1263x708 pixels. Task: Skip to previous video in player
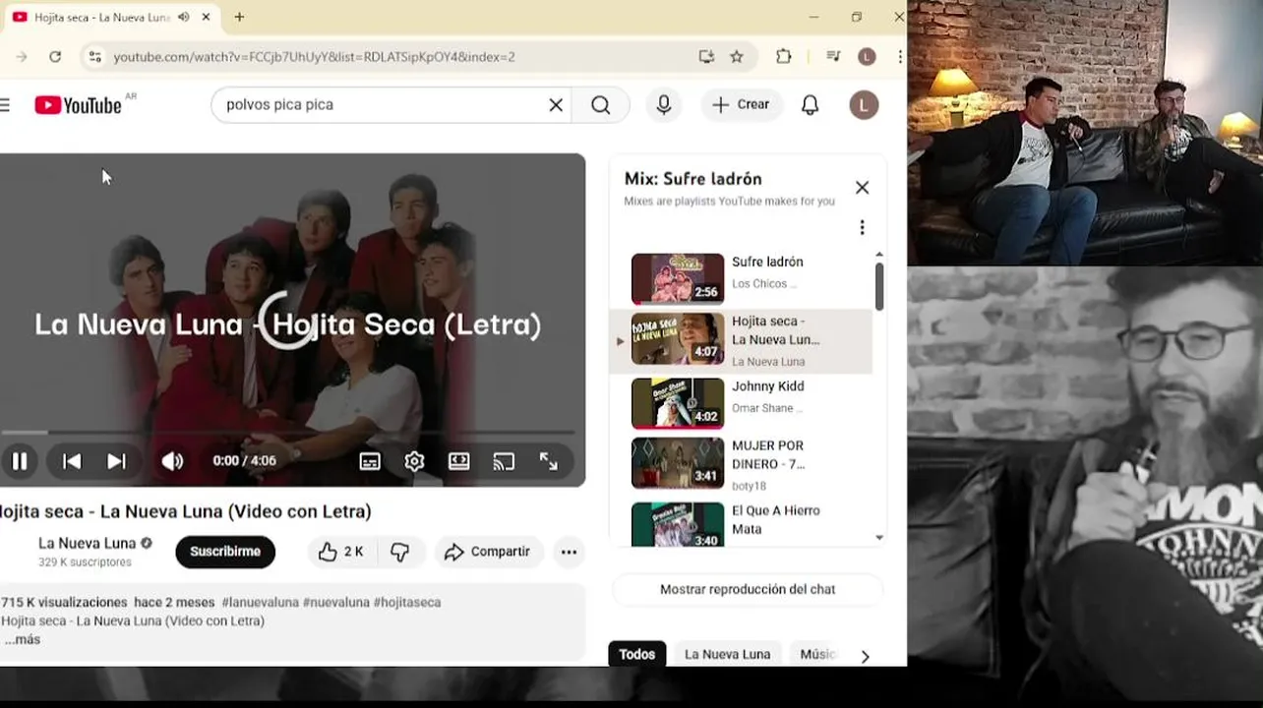(72, 461)
